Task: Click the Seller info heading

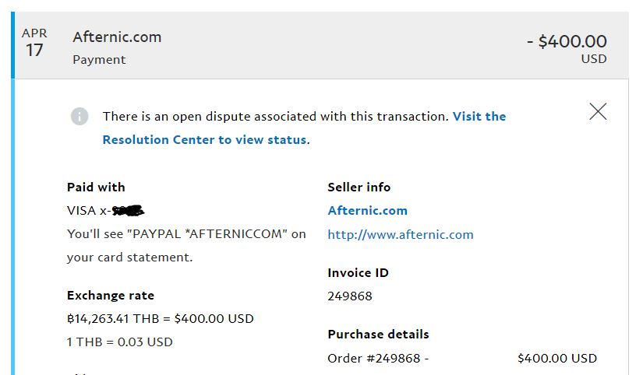Action: click(x=359, y=187)
